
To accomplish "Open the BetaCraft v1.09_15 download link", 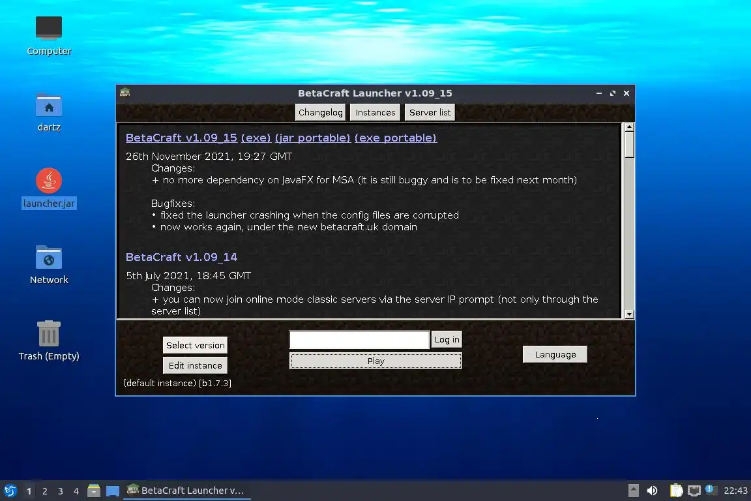I will pyautogui.click(x=181, y=138).
